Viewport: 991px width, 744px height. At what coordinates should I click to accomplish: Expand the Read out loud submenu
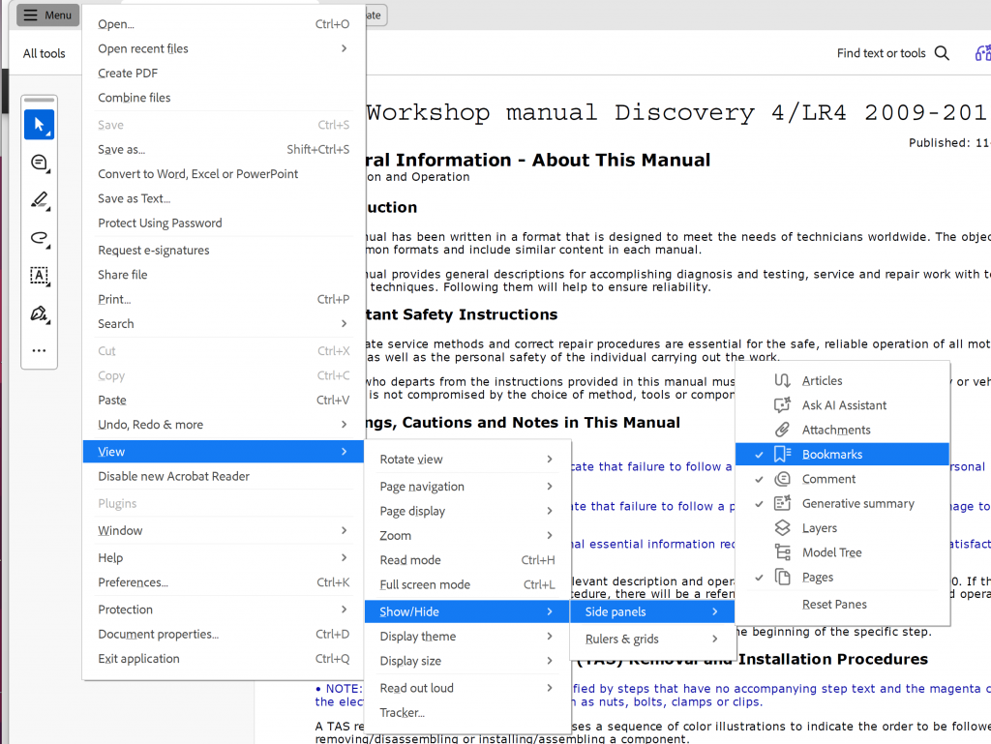[x=467, y=688]
